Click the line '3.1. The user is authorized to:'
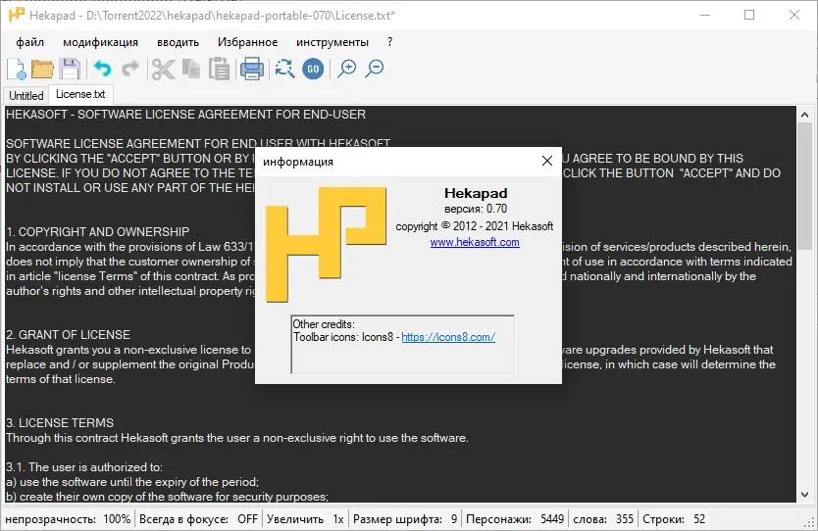Image resolution: width=818 pixels, height=531 pixels. (84, 467)
